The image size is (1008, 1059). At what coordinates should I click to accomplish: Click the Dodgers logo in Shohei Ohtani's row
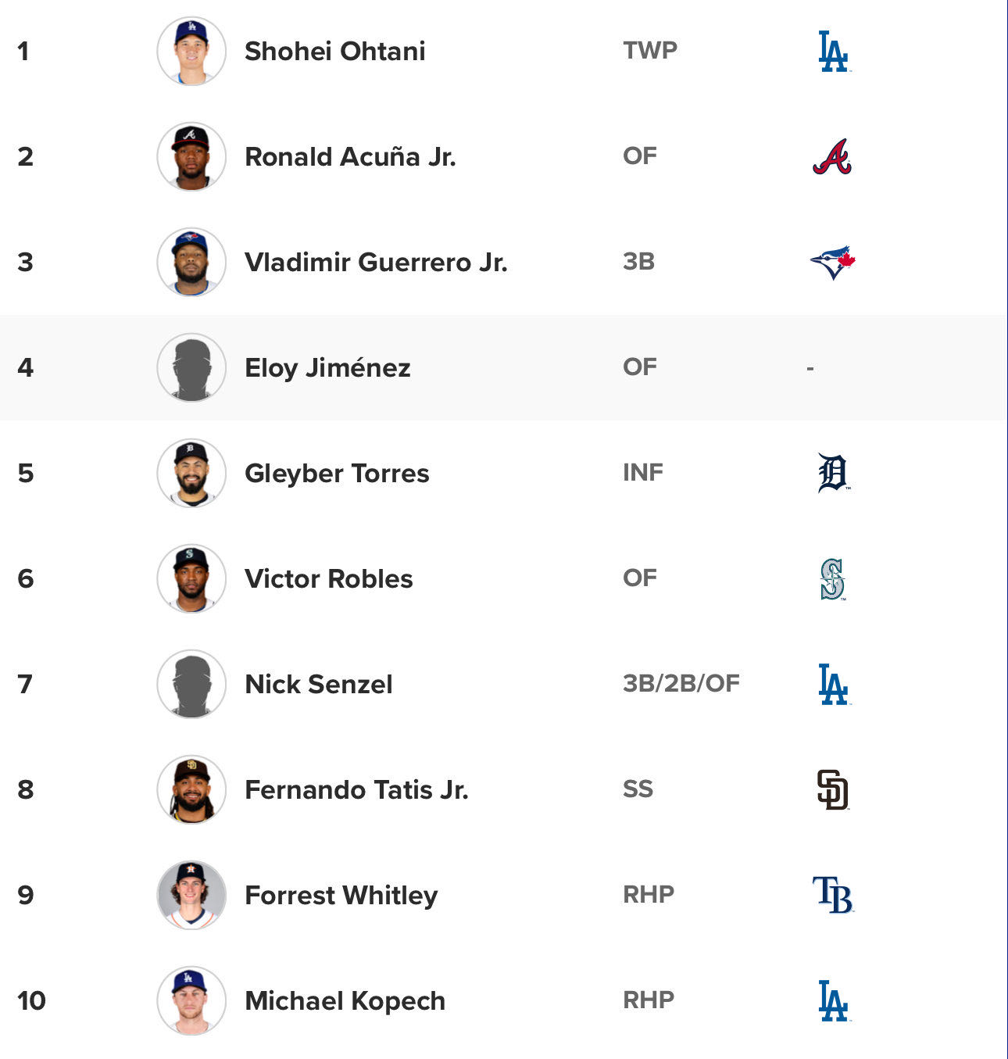[833, 52]
